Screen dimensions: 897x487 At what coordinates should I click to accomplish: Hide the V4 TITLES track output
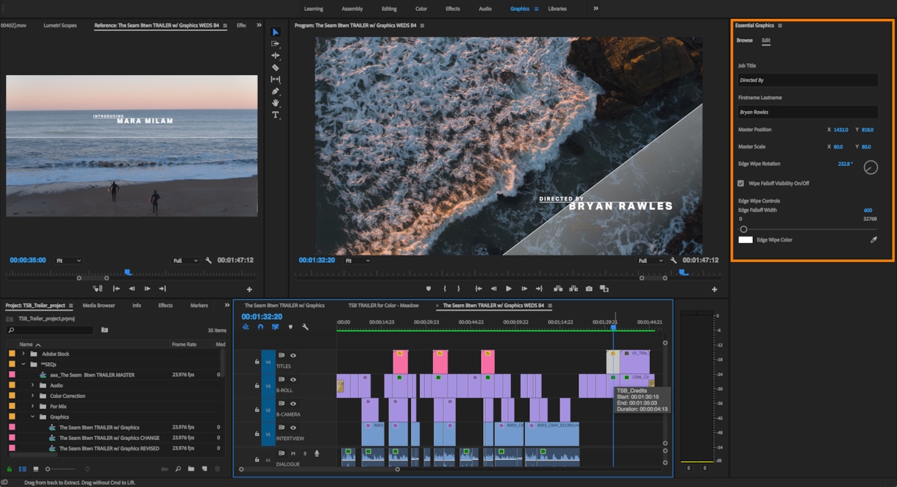pyautogui.click(x=293, y=356)
